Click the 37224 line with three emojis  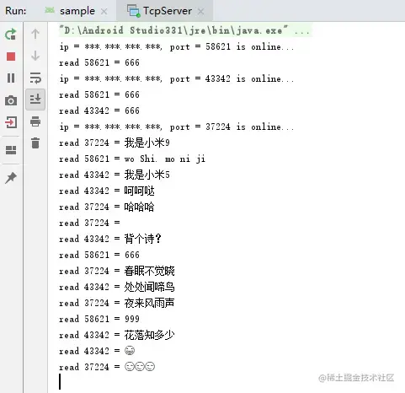coord(107,367)
